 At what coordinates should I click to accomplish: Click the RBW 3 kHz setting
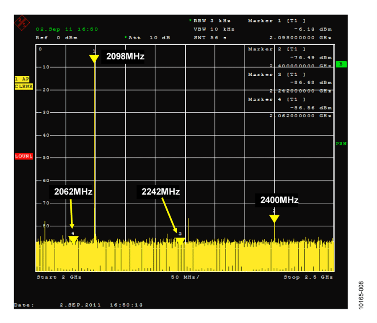(x=212, y=21)
